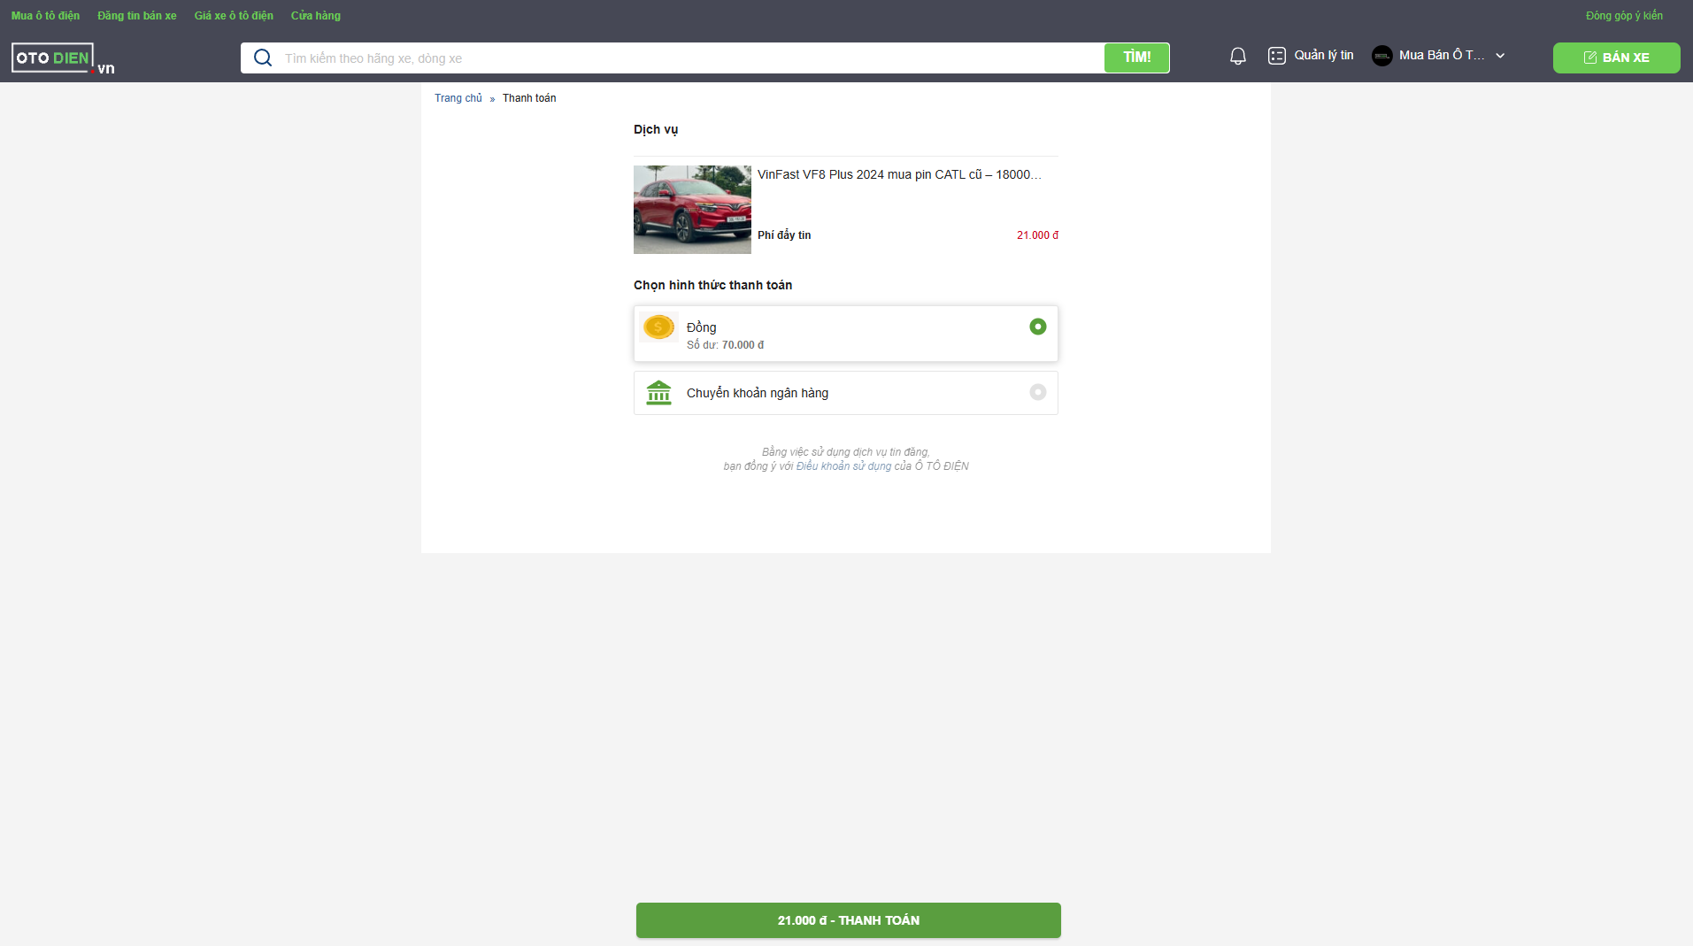Click the gold coin Đồng icon
This screenshot has height=946, width=1693.
coord(658,327)
